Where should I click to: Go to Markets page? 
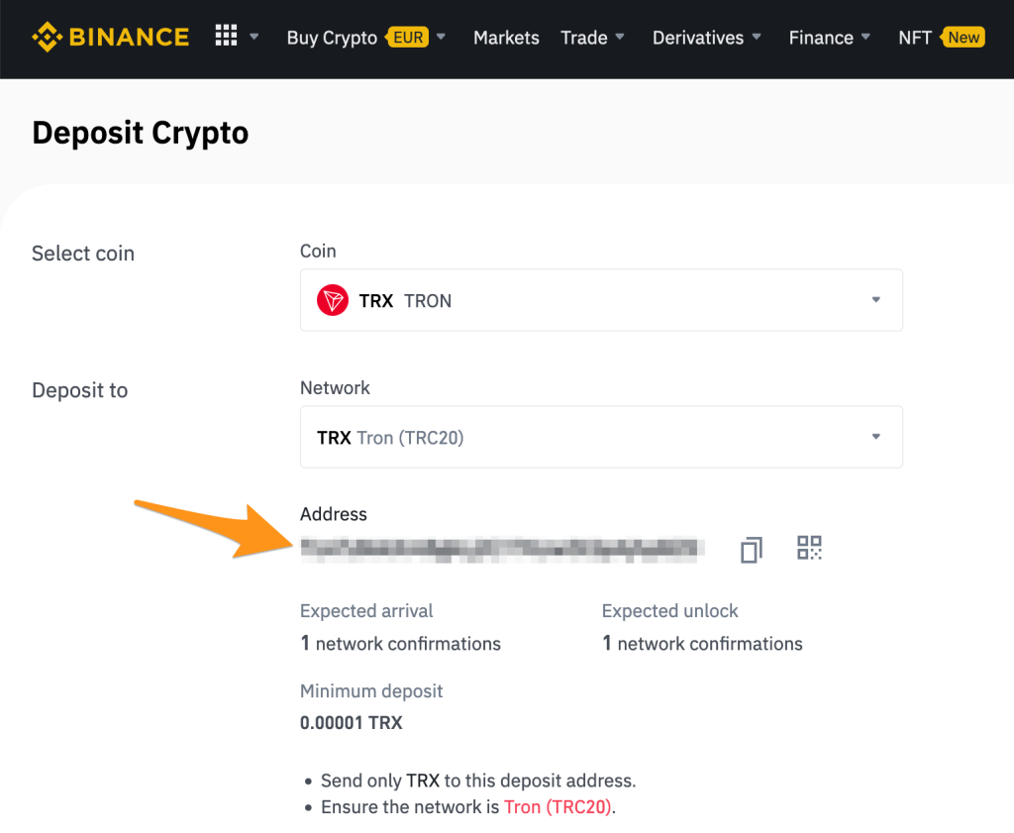(x=506, y=38)
